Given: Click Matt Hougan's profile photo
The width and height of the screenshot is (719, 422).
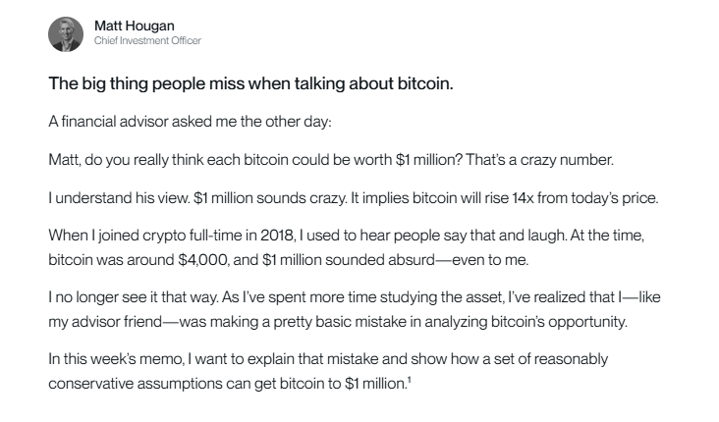Looking at the screenshot, I should [x=67, y=33].
